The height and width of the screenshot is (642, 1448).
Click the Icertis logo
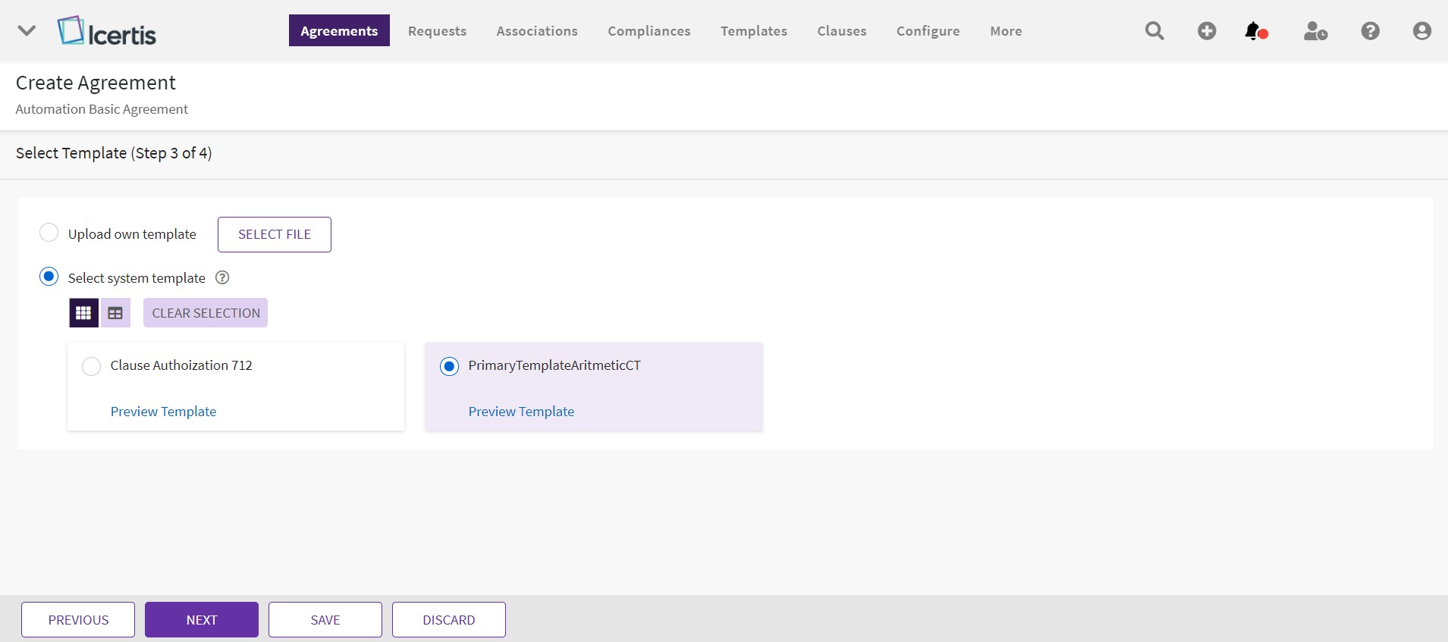107,31
